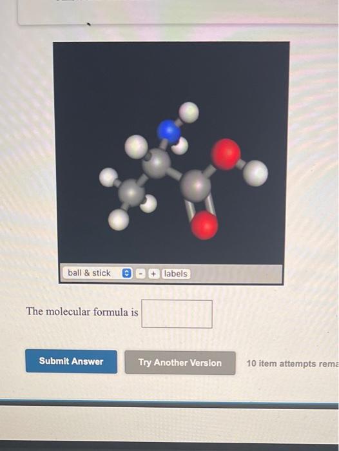The image size is (339, 451).
Task: Click the carbon-oxygen double bond
Action: (200, 208)
